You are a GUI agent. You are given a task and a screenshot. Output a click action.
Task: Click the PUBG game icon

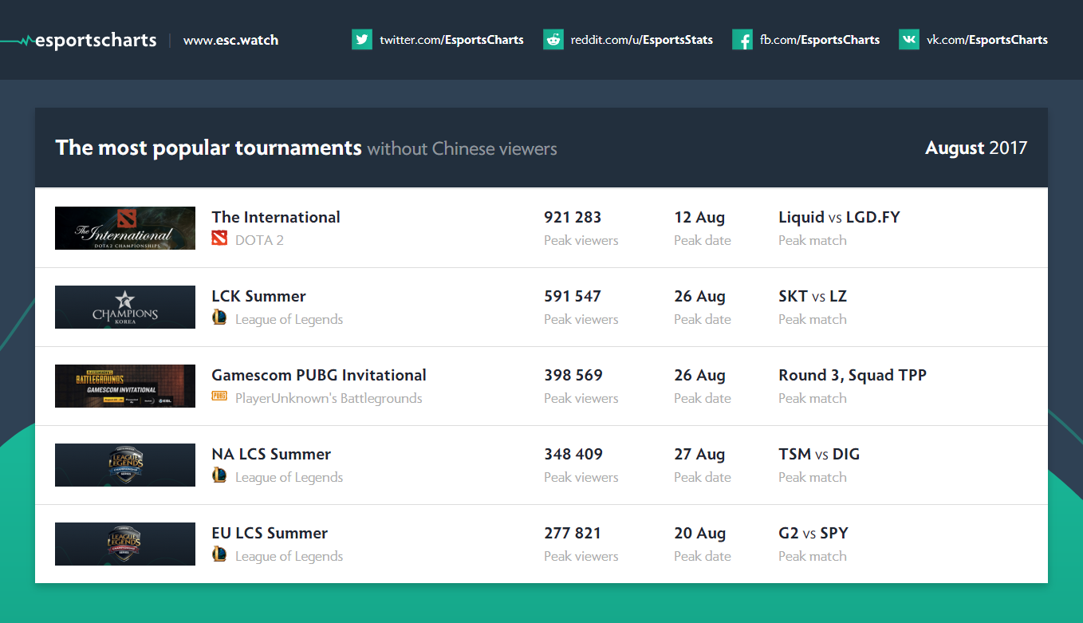click(219, 396)
